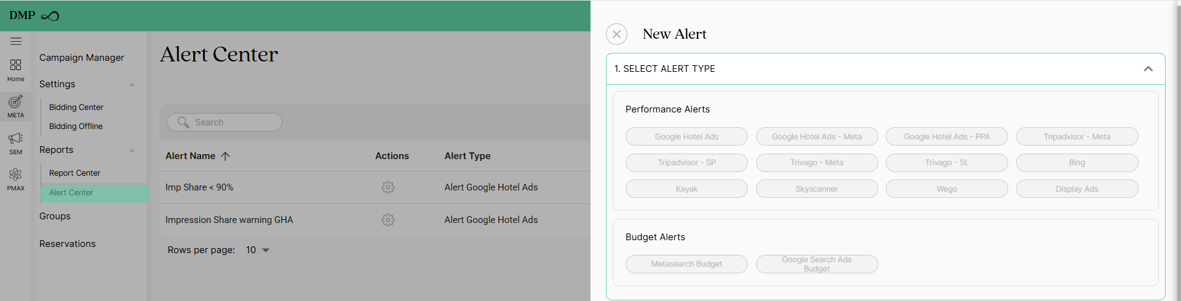
Task: Focus the alert Search field
Action: click(225, 122)
